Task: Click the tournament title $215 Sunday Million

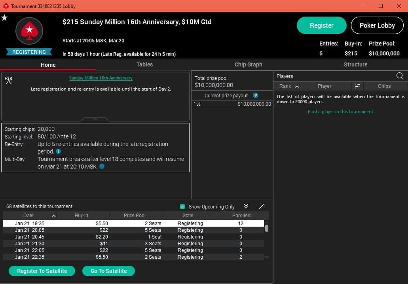Action: [x=137, y=22]
